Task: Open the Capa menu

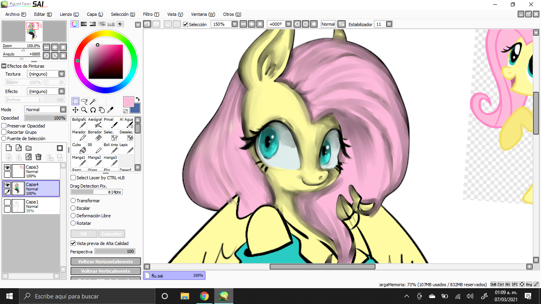Action: coord(95,14)
